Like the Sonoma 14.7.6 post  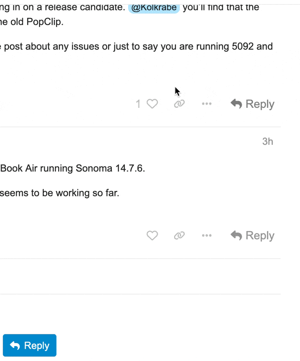click(152, 236)
